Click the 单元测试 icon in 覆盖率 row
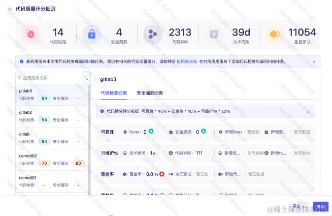 coord(171,174)
